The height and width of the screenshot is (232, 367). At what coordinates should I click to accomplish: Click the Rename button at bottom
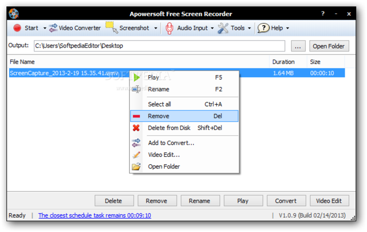200,200
